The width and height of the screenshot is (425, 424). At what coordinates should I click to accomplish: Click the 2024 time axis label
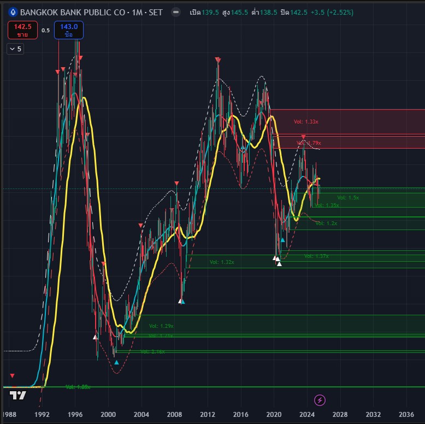(x=307, y=415)
